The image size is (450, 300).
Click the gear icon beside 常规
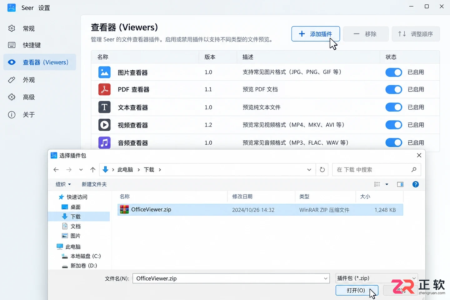tap(12, 28)
